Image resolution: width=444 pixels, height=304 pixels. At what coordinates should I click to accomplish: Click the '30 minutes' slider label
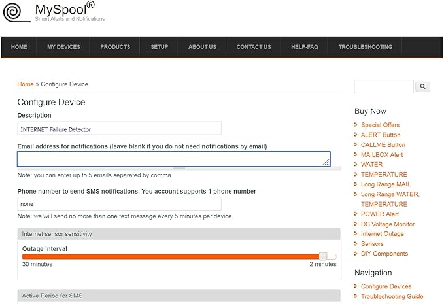37,264
